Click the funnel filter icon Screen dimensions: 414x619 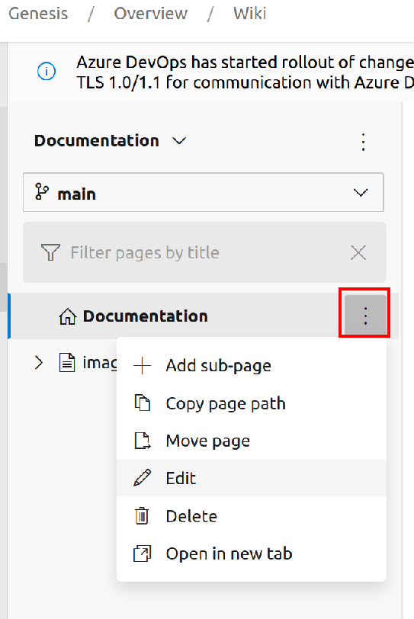point(50,252)
